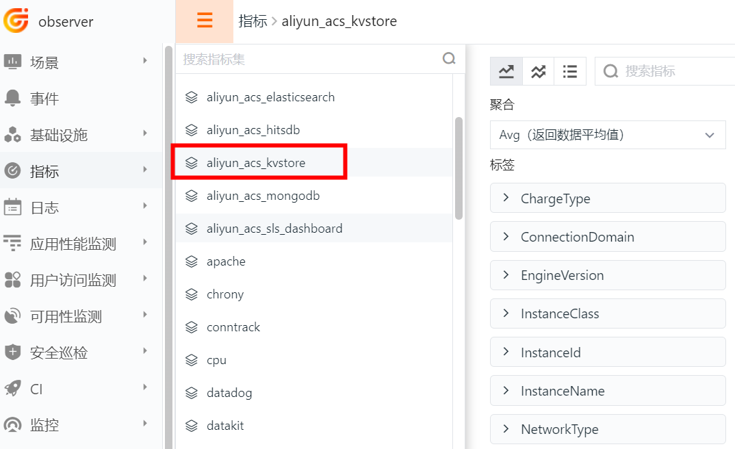Open the 用户访问监测 menu
The image size is (735, 449).
81,279
